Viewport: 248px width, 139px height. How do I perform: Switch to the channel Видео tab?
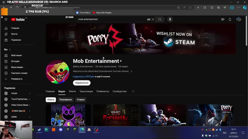tap(62, 91)
